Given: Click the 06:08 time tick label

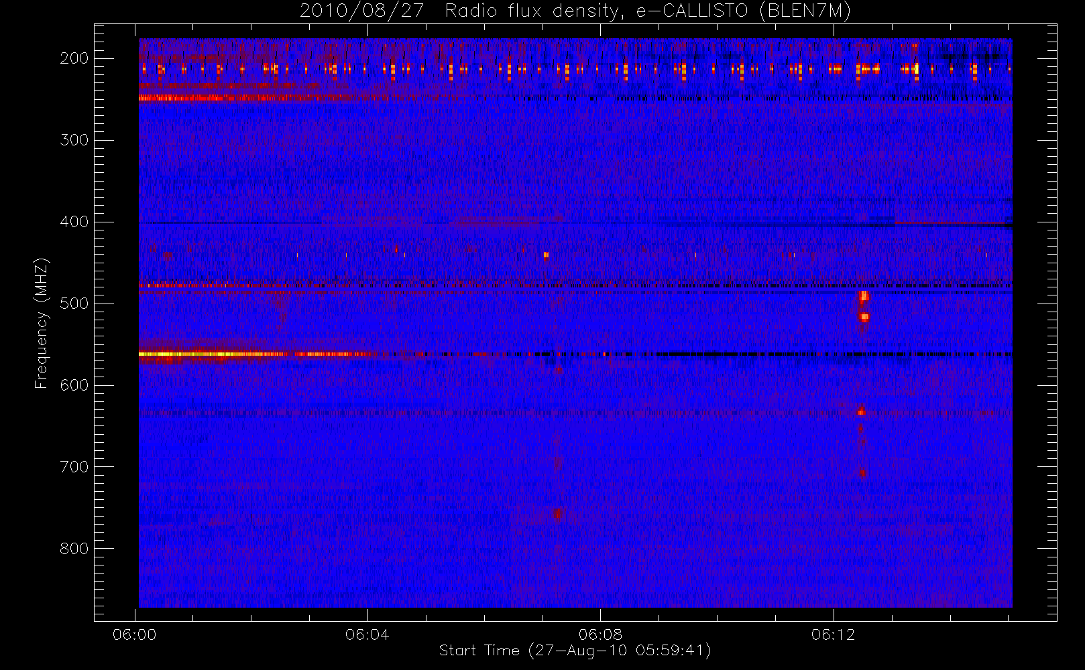Looking at the screenshot, I should (x=600, y=634).
